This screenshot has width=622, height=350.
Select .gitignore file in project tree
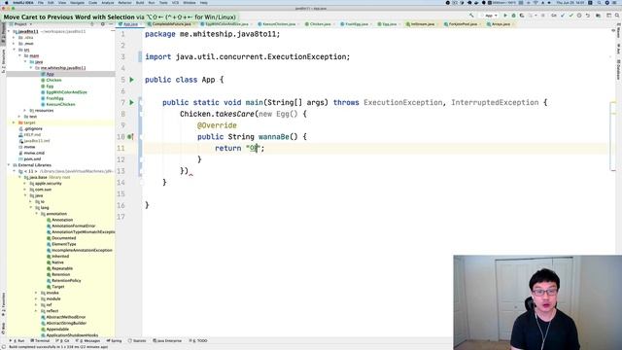point(33,128)
